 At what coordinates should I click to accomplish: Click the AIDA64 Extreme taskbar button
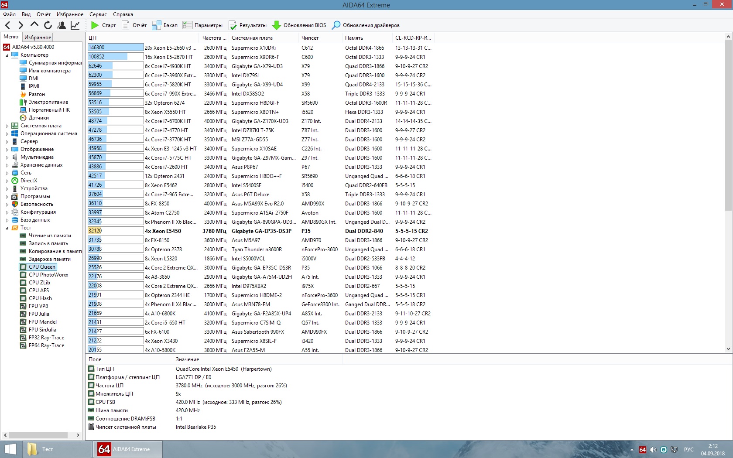coord(128,449)
